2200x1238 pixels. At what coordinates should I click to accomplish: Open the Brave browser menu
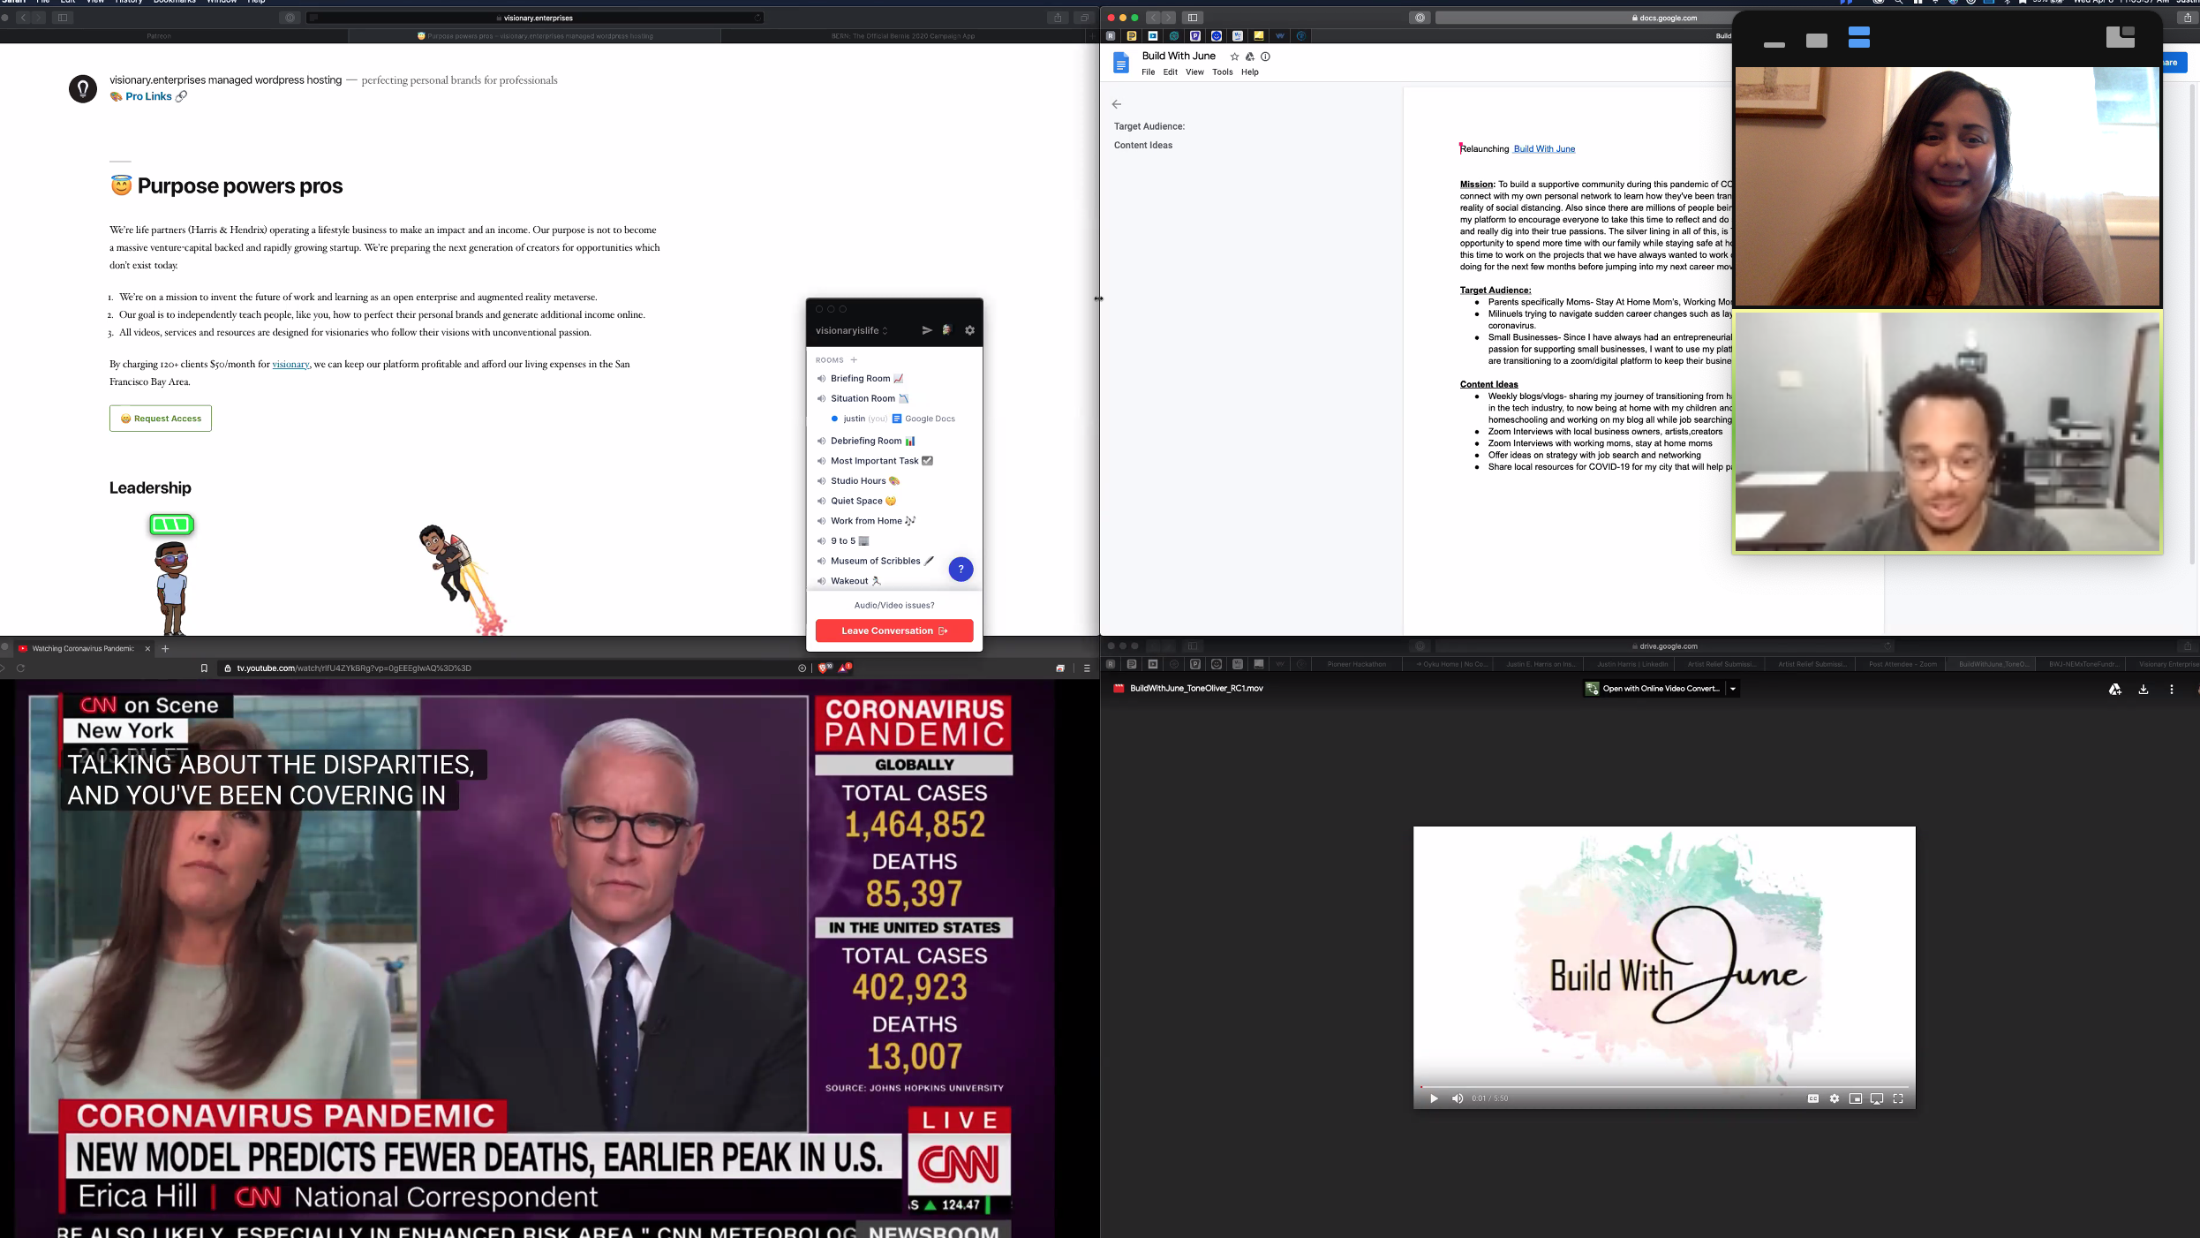[1087, 668]
